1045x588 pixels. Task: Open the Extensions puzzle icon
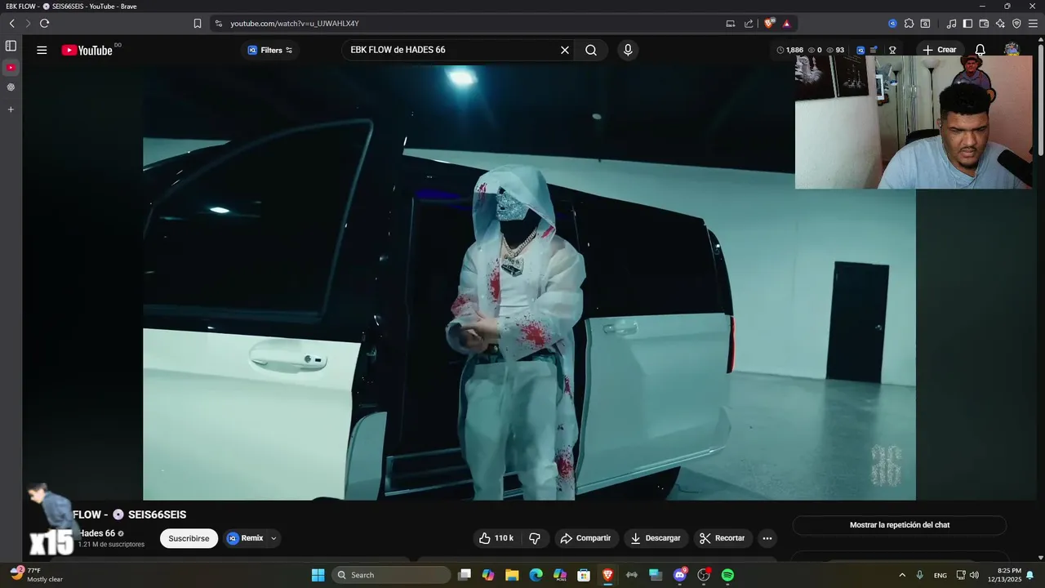pos(909,24)
